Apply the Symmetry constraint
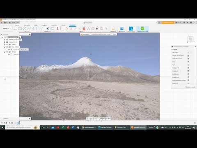The width and height of the screenshot is (197, 148). coord(102,28)
